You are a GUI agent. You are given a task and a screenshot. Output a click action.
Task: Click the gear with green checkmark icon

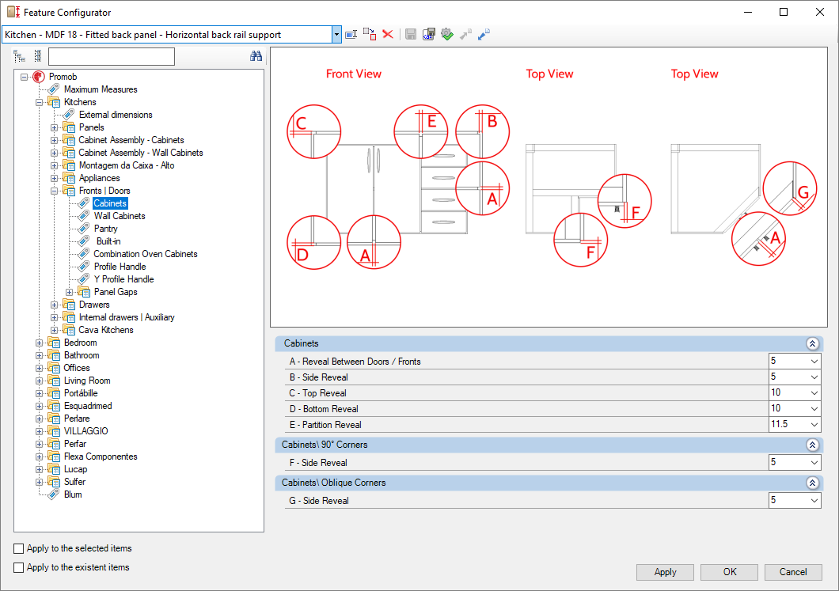(x=446, y=35)
